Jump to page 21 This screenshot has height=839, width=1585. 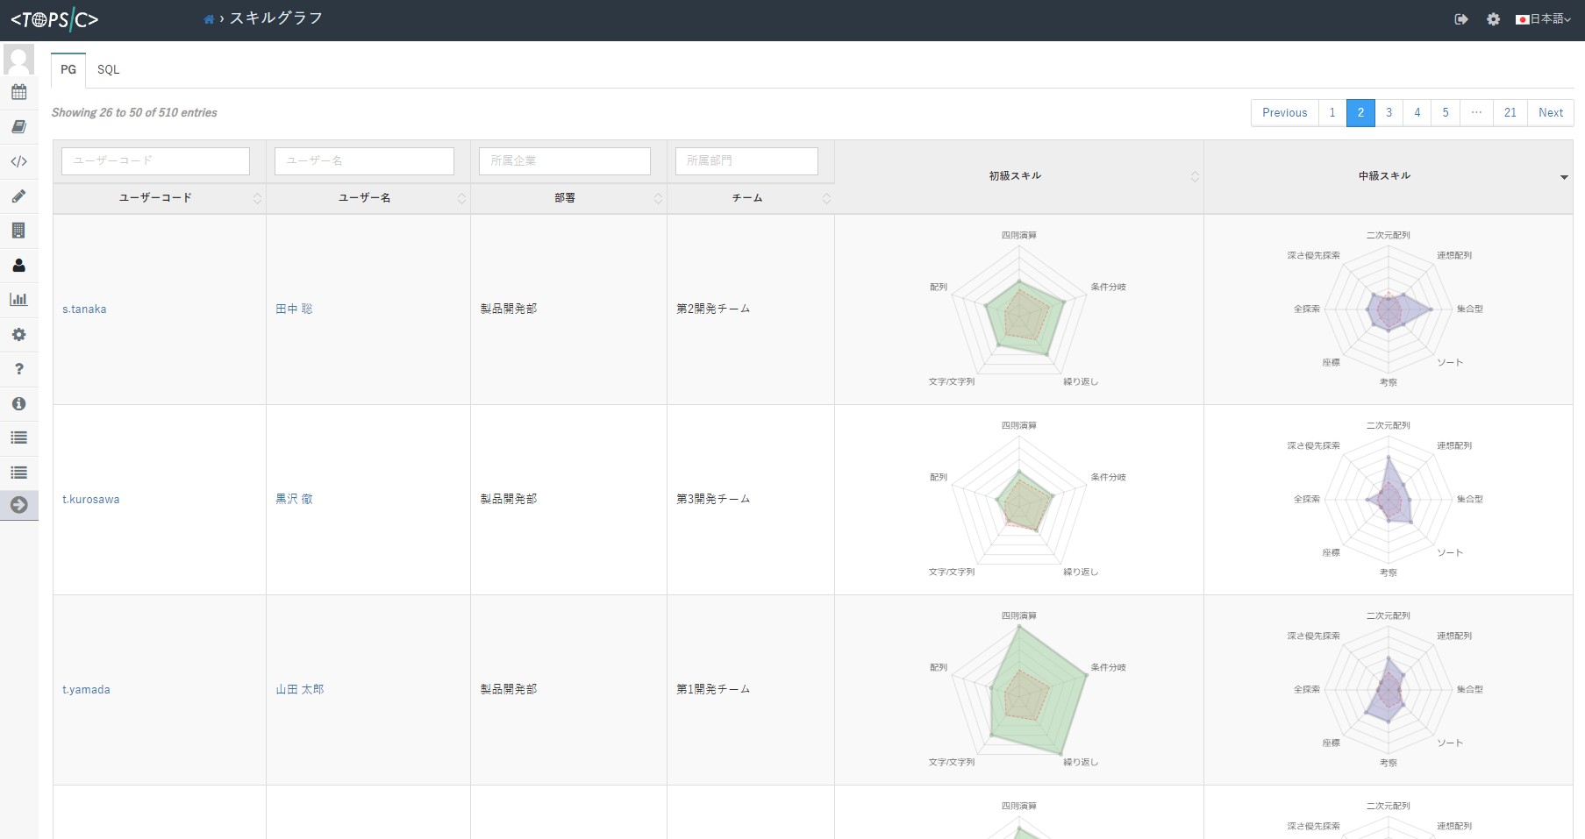(x=1510, y=113)
